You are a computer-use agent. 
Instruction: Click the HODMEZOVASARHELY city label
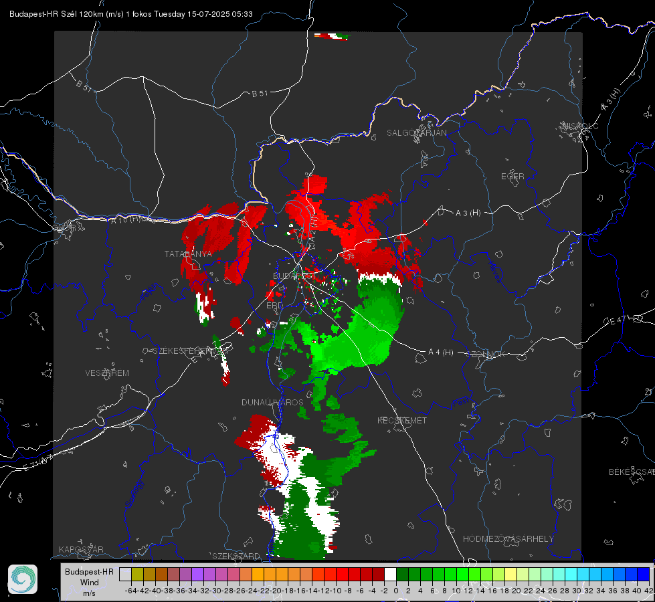coord(508,539)
